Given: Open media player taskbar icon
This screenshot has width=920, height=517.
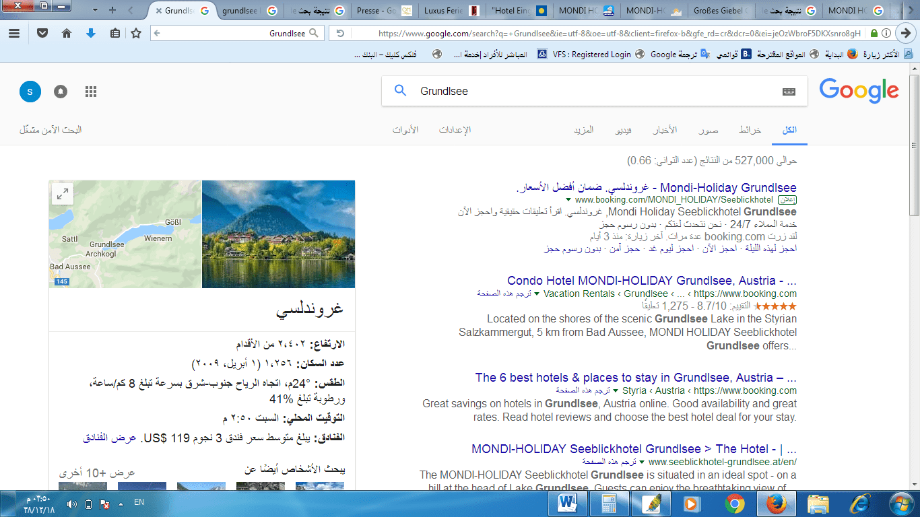Looking at the screenshot, I should (692, 504).
